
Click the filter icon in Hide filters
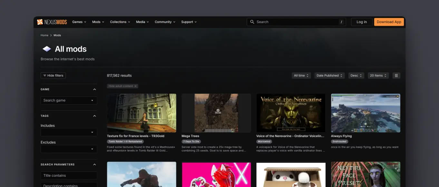[45, 76]
